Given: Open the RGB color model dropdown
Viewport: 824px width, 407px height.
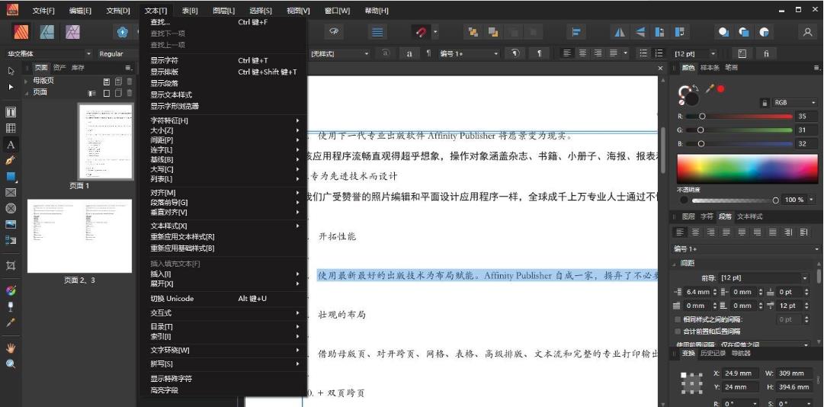Looking at the screenshot, I should click(x=794, y=102).
